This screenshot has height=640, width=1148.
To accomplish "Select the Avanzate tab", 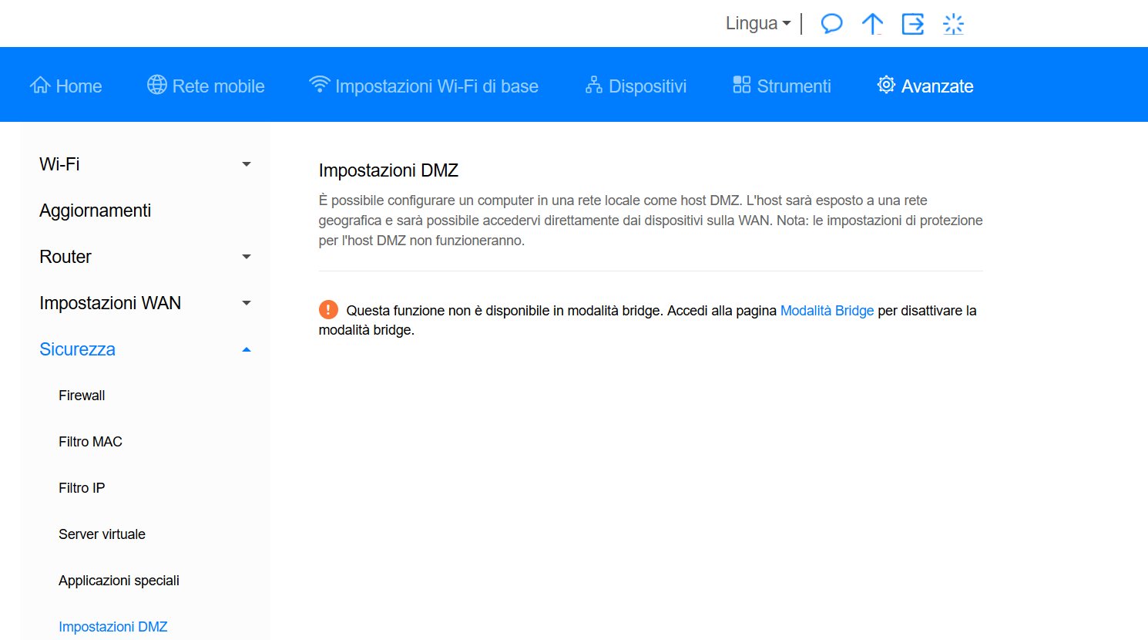I will (x=925, y=86).
